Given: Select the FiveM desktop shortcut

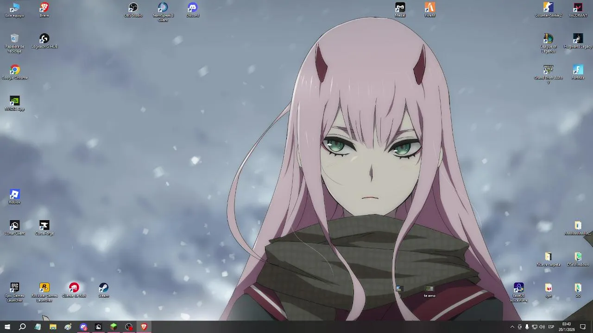Looking at the screenshot, I should click(x=430, y=10).
